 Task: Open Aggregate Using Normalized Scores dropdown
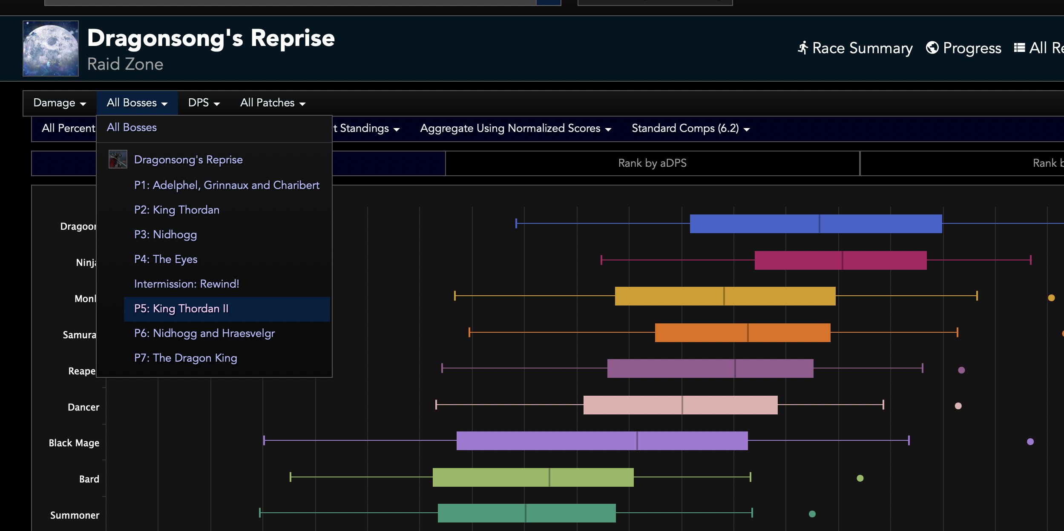[x=515, y=128]
